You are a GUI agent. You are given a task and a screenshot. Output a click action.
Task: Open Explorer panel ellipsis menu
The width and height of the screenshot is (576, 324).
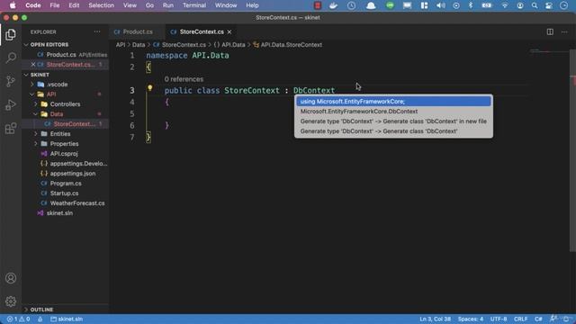point(97,32)
